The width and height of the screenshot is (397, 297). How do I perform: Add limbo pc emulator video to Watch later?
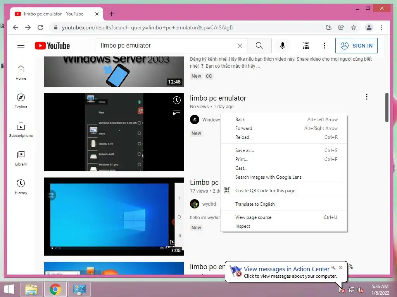click(177, 100)
